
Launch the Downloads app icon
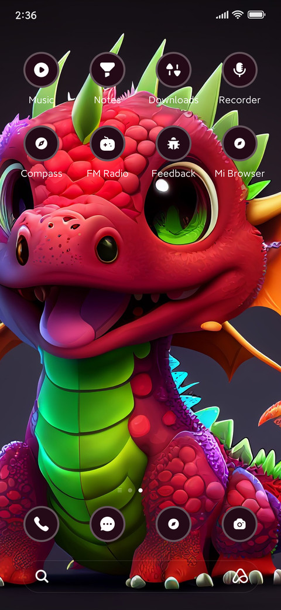[173, 70]
